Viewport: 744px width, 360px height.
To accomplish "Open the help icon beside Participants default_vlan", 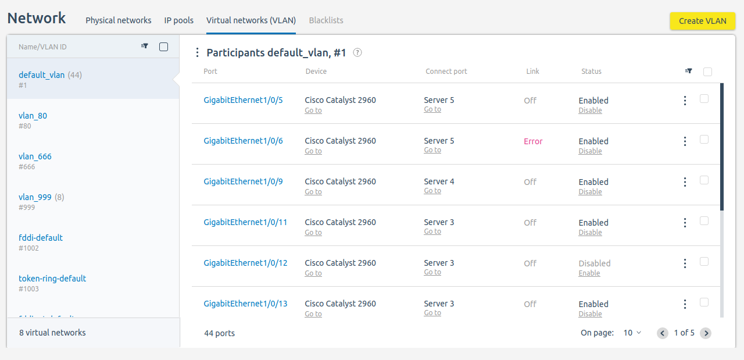I will click(x=357, y=52).
